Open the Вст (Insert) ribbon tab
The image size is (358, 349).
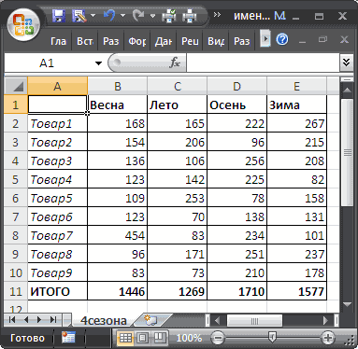(85, 41)
